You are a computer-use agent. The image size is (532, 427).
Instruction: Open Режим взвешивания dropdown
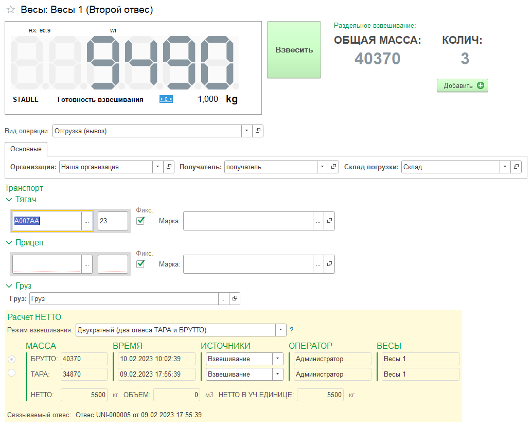280,330
